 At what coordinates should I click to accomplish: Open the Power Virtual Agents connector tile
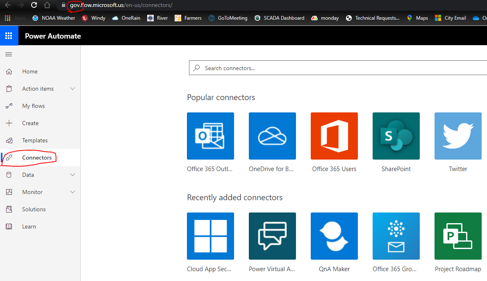272,236
